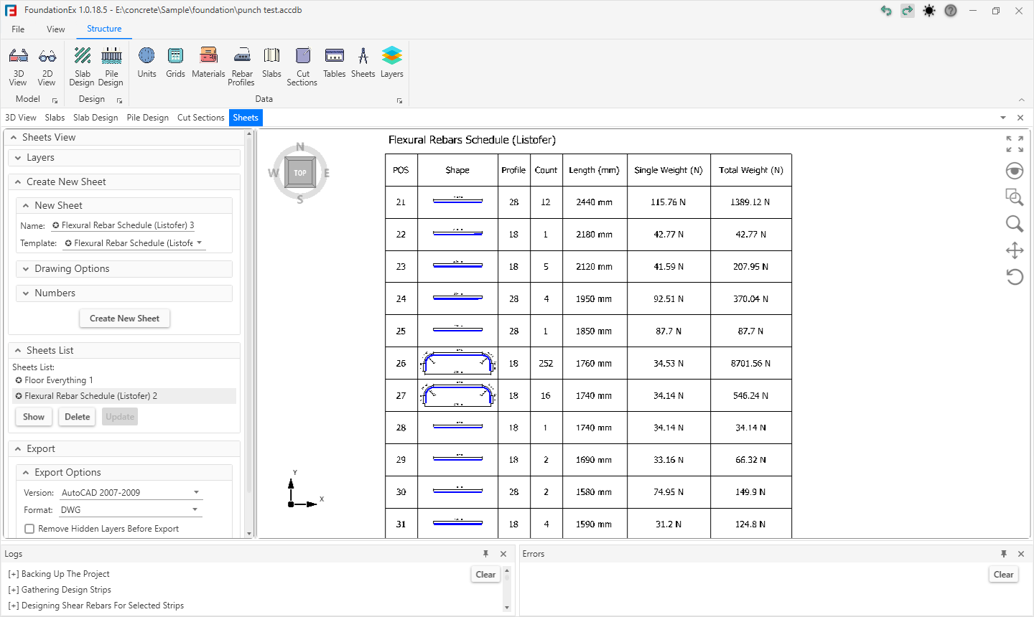Click the Materials icon

(208, 63)
